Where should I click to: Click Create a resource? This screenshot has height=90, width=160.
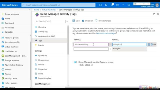click(10, 14)
